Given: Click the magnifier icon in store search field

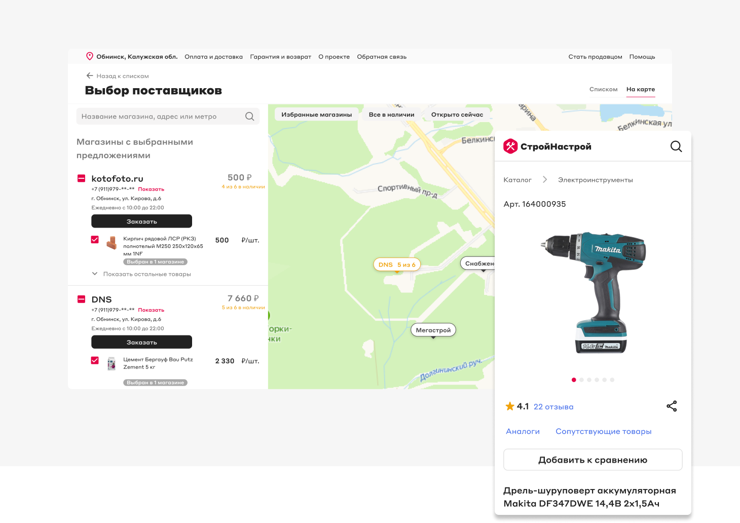Looking at the screenshot, I should [249, 116].
